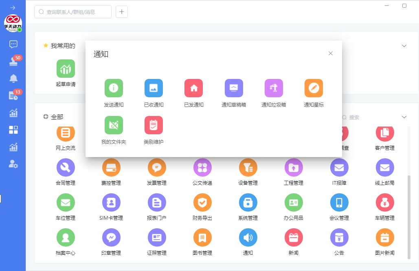
Task: Open the chat messages sidebar icon
Action: (x=13, y=44)
